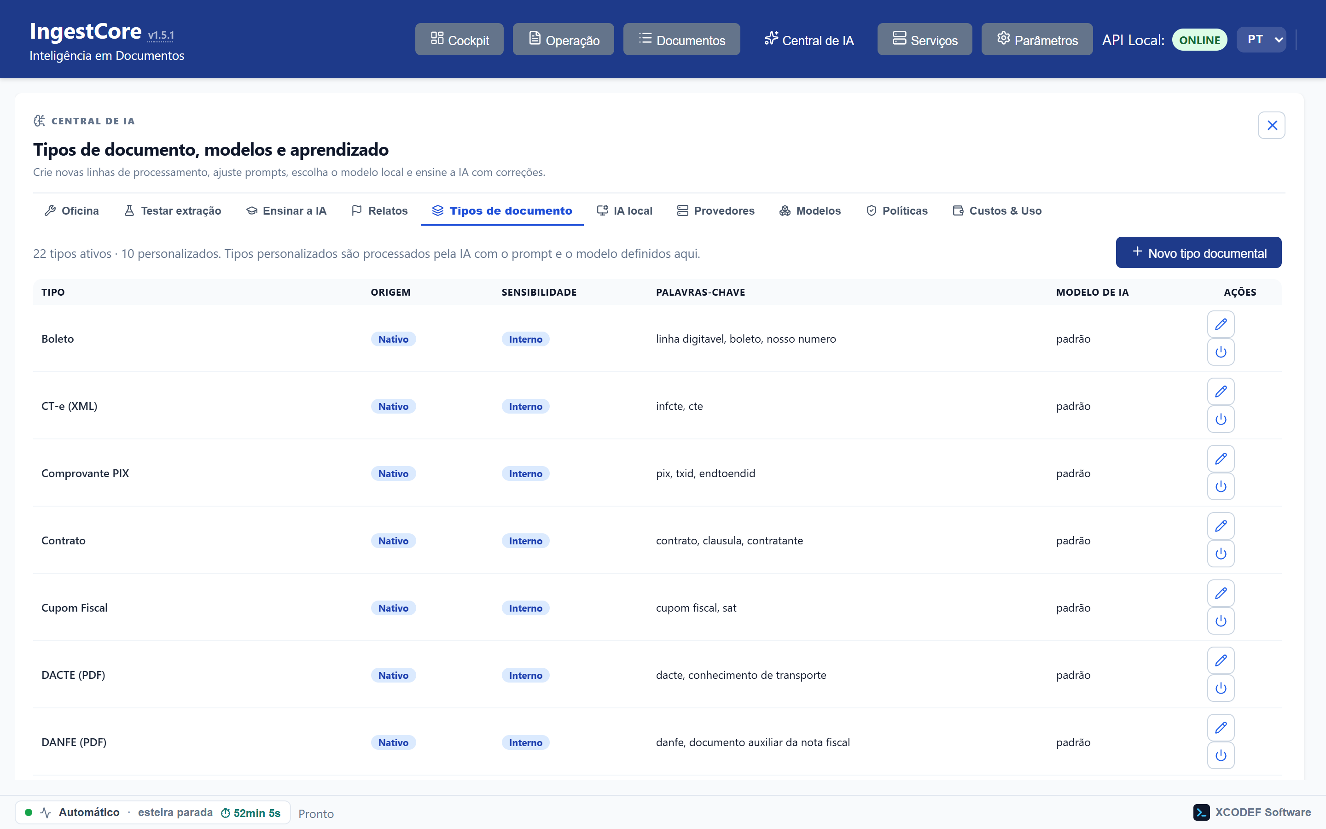
Task: Click the v1.5.1 version label
Action: pyautogui.click(x=161, y=35)
